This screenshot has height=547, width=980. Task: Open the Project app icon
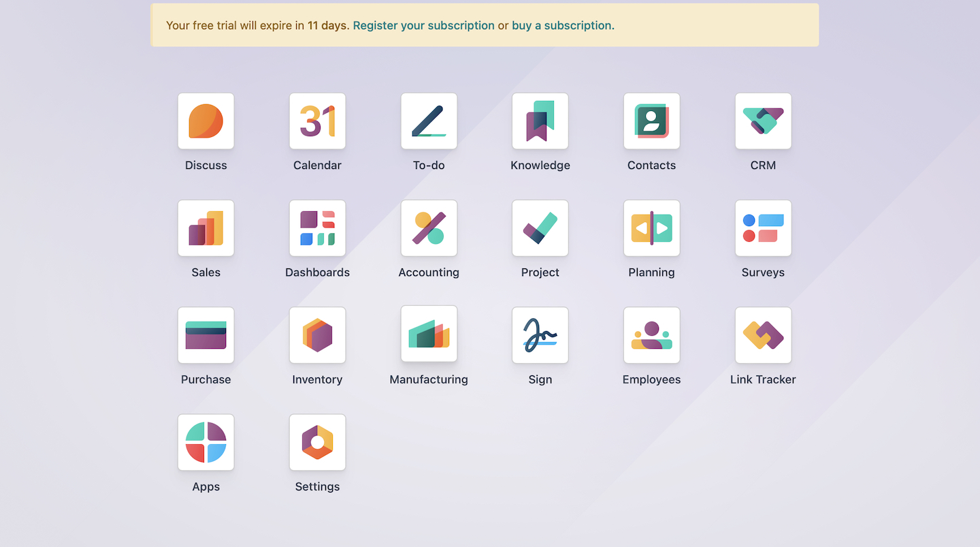point(540,228)
